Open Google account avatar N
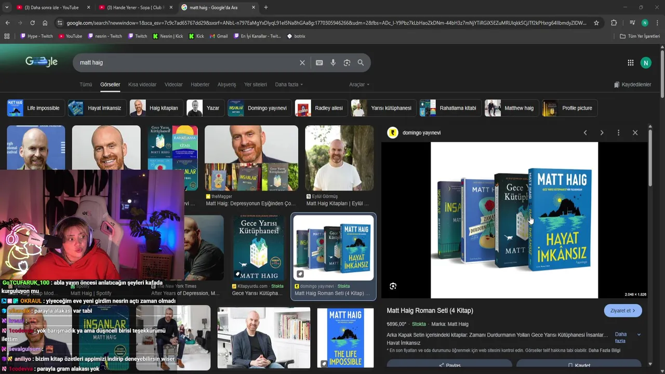 (646, 63)
